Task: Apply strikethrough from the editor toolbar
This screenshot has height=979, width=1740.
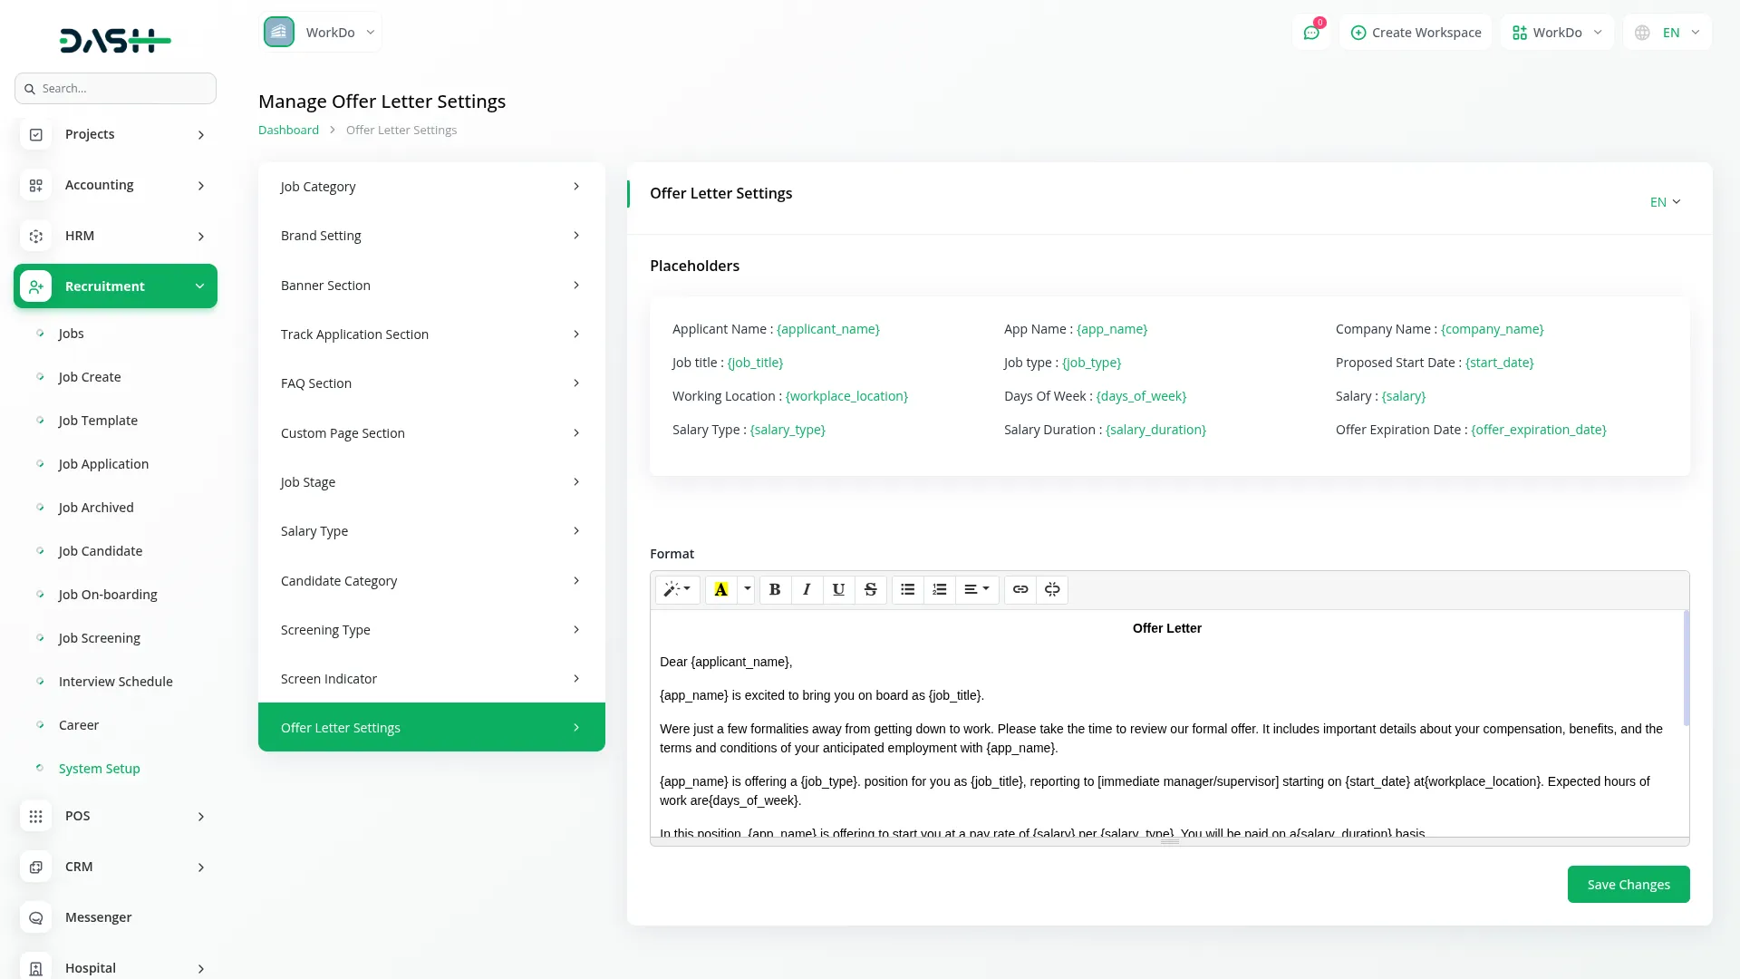Action: (870, 589)
